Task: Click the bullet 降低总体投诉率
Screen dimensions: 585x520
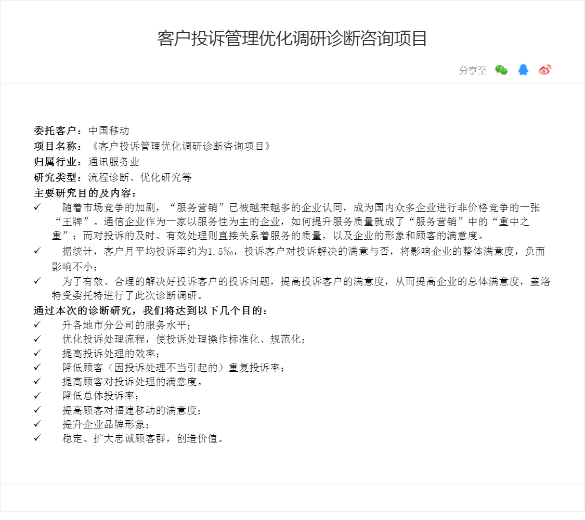Action: 100,396
